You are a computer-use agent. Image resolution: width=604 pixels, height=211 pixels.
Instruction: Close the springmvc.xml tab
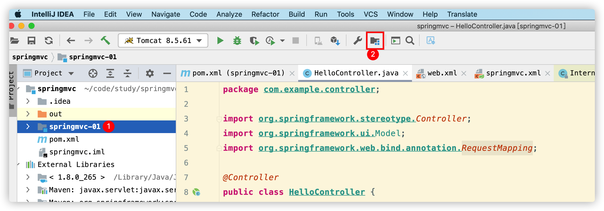tap(548, 74)
